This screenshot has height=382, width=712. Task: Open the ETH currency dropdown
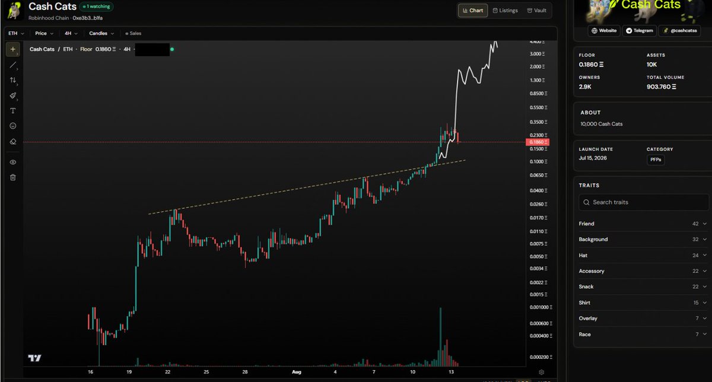[x=16, y=33]
